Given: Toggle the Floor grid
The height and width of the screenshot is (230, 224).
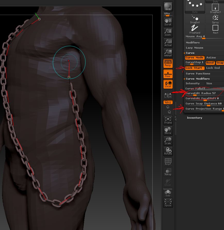Looking at the screenshot, I should [168, 74].
